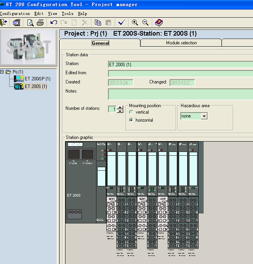Switch to the Module selection tab
The height and width of the screenshot is (264, 253).
pyautogui.click(x=181, y=43)
